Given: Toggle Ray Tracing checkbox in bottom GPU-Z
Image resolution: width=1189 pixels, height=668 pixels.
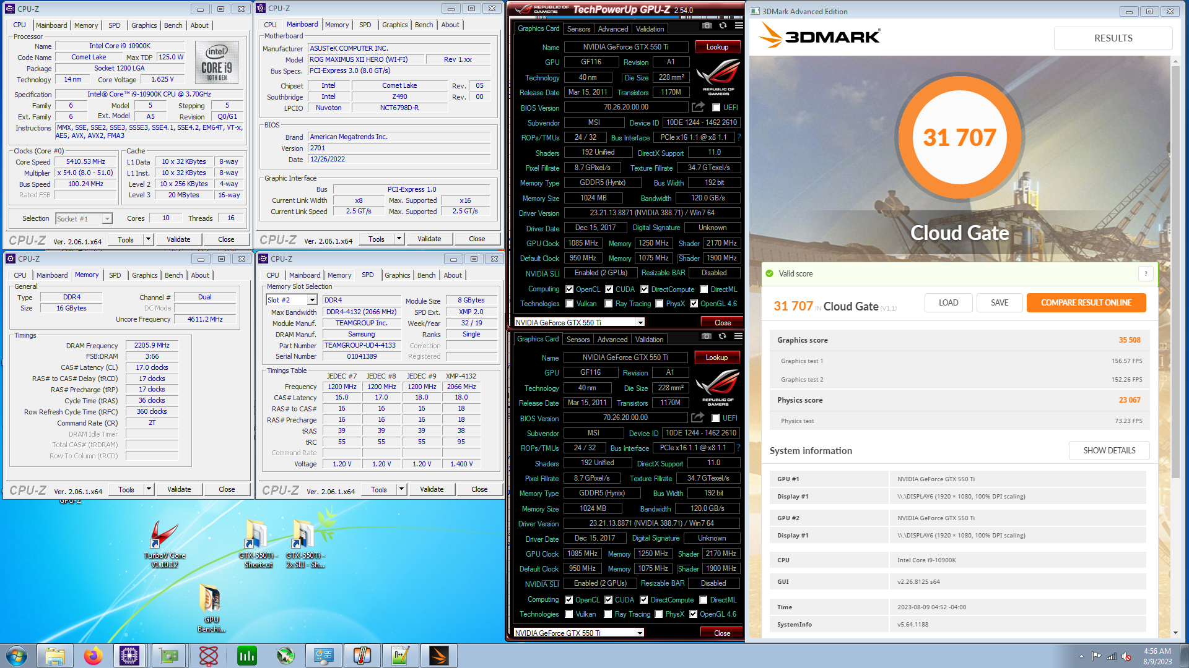Looking at the screenshot, I should point(609,614).
